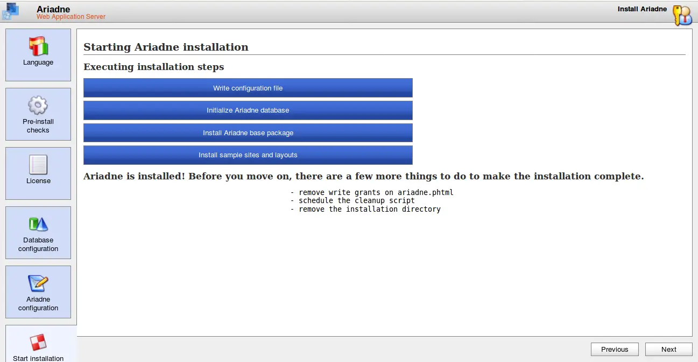
Task: Open the Pre-install checks gear icon
Action: (38, 106)
